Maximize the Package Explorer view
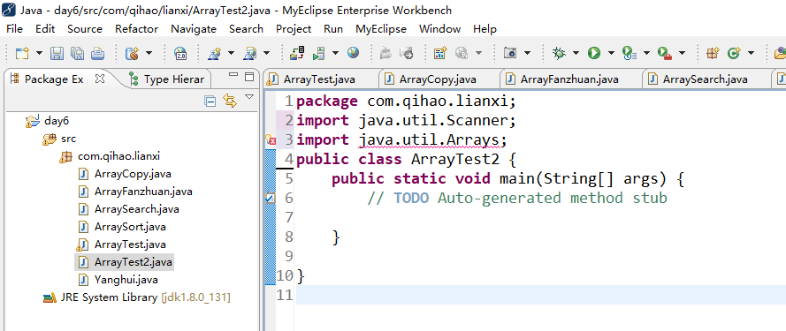Screen dimensions: 786x331 (x=249, y=77)
